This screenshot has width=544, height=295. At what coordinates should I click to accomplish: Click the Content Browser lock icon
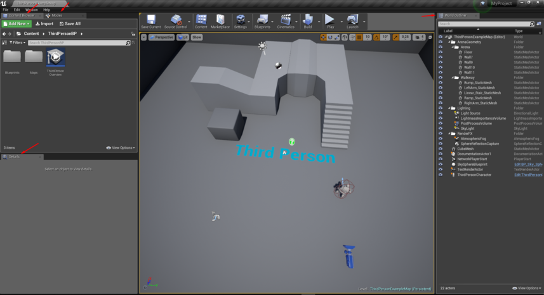(x=133, y=34)
